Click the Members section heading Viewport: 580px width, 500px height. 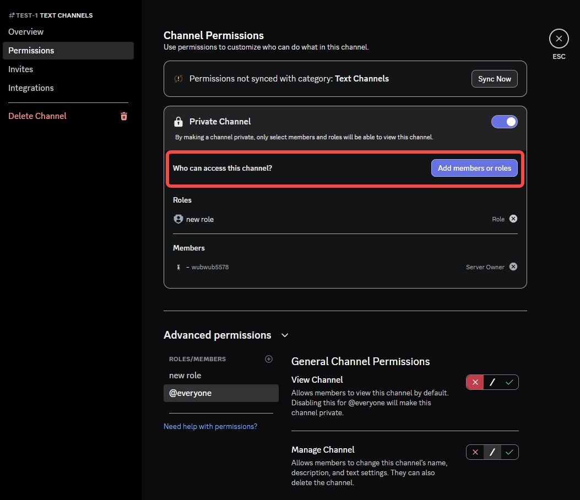tap(188, 248)
